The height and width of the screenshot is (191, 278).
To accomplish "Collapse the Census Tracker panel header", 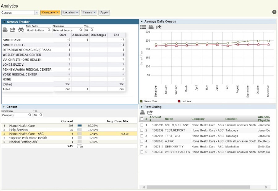I will click(x=4, y=22).
